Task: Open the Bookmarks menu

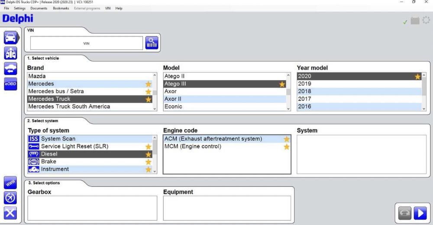Action: [x=61, y=8]
